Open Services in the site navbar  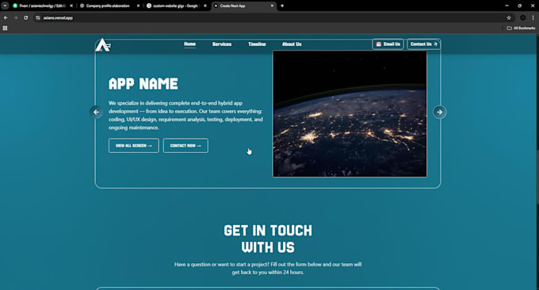click(x=222, y=44)
